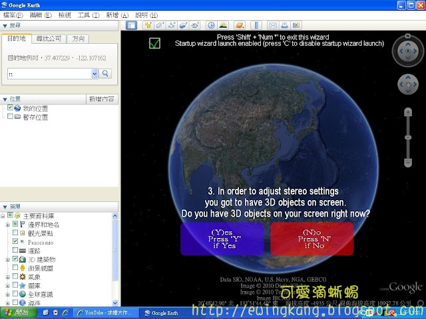Click the 3D 建築物 building icon

pyautogui.click(x=23, y=259)
